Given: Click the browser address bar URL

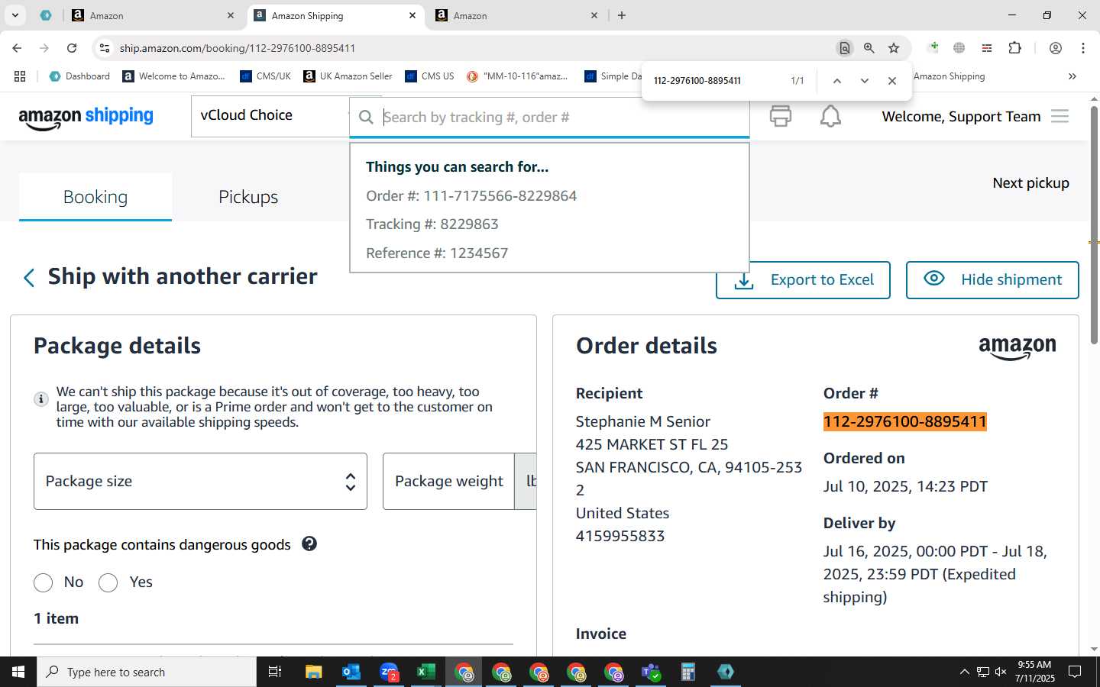Looking at the screenshot, I should (237, 48).
